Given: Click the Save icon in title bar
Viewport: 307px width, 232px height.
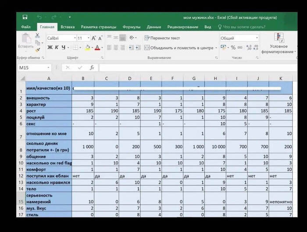Looking at the screenshot, I should tap(25, 17).
